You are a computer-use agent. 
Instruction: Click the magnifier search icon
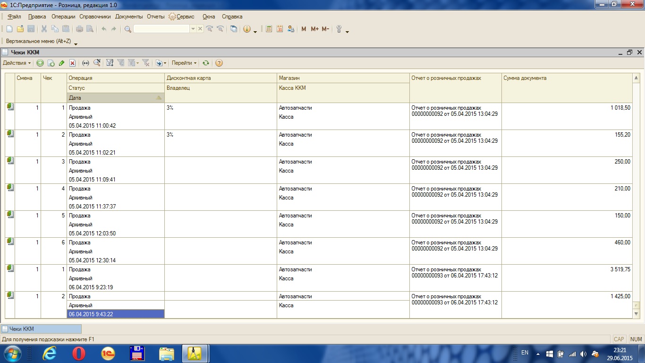click(128, 29)
